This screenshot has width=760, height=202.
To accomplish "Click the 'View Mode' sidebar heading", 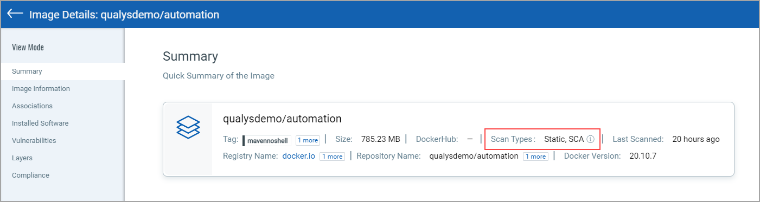I will (x=28, y=47).
